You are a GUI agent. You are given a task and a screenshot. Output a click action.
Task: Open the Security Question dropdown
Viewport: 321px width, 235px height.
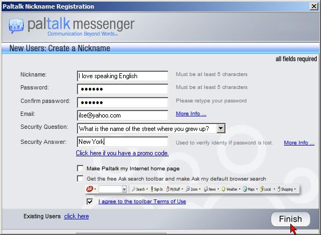220,128
